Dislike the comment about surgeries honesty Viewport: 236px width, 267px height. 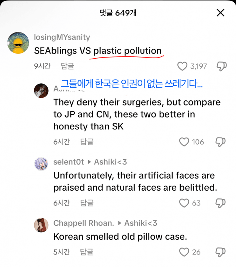pyautogui.click(x=221, y=142)
